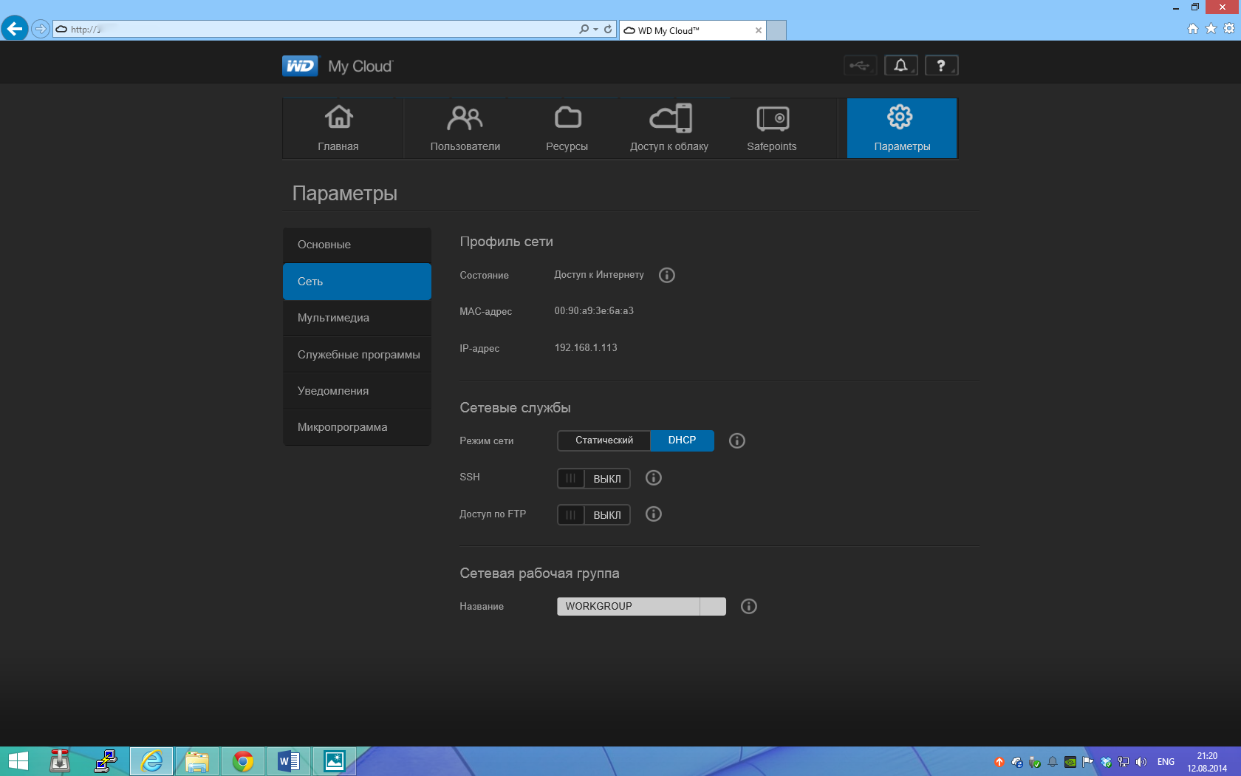The image size is (1241, 776).
Task: Open browser favorites star
Action: coord(1211,29)
